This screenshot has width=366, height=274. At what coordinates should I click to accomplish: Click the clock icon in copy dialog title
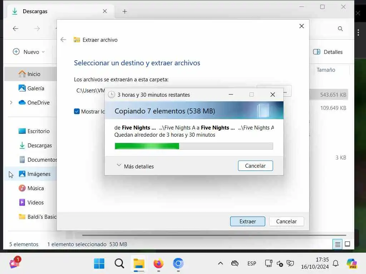pyautogui.click(x=112, y=95)
